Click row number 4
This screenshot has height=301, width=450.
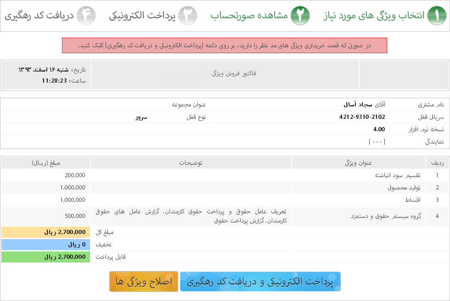(437, 216)
